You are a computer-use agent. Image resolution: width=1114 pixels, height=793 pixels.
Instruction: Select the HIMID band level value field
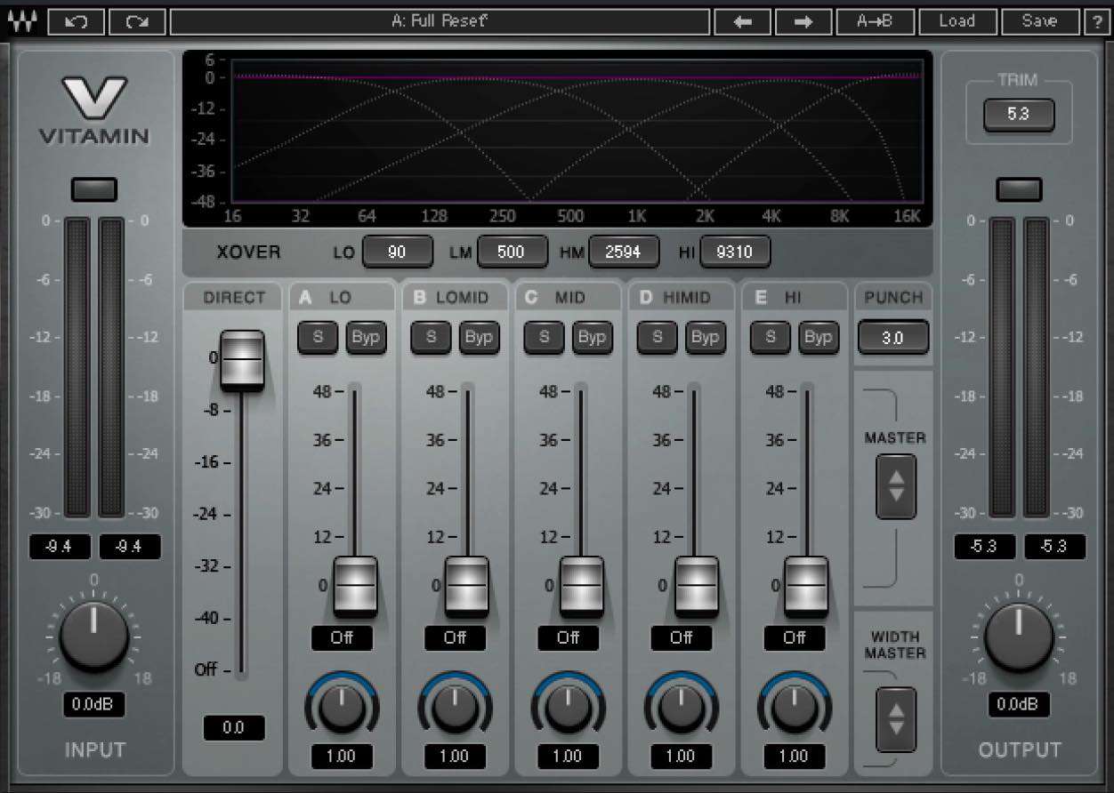[681, 638]
